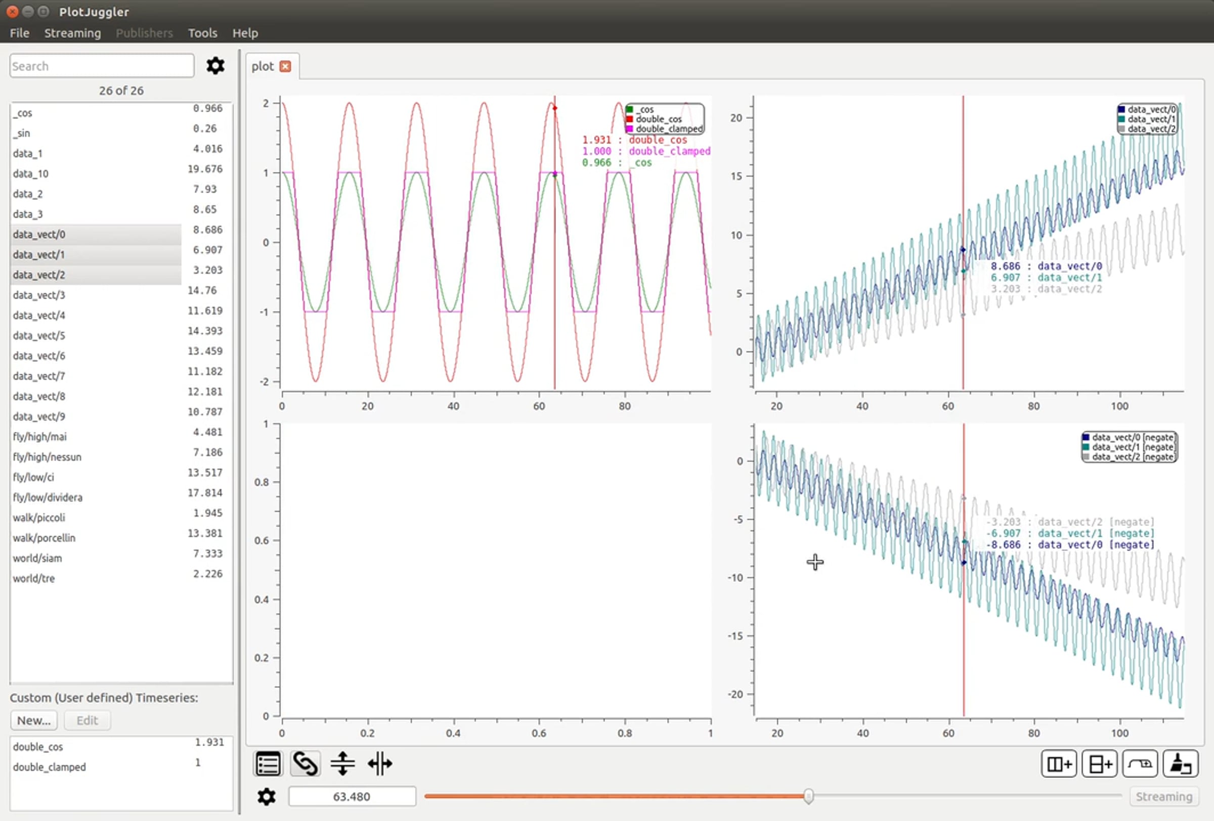Image resolution: width=1214 pixels, height=821 pixels.
Task: Click the vertical zoom arrows icon
Action: click(x=342, y=764)
